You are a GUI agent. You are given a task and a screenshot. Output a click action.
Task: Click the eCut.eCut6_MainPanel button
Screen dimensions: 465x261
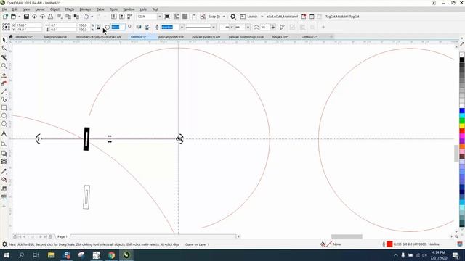pyautogui.click(x=283, y=17)
